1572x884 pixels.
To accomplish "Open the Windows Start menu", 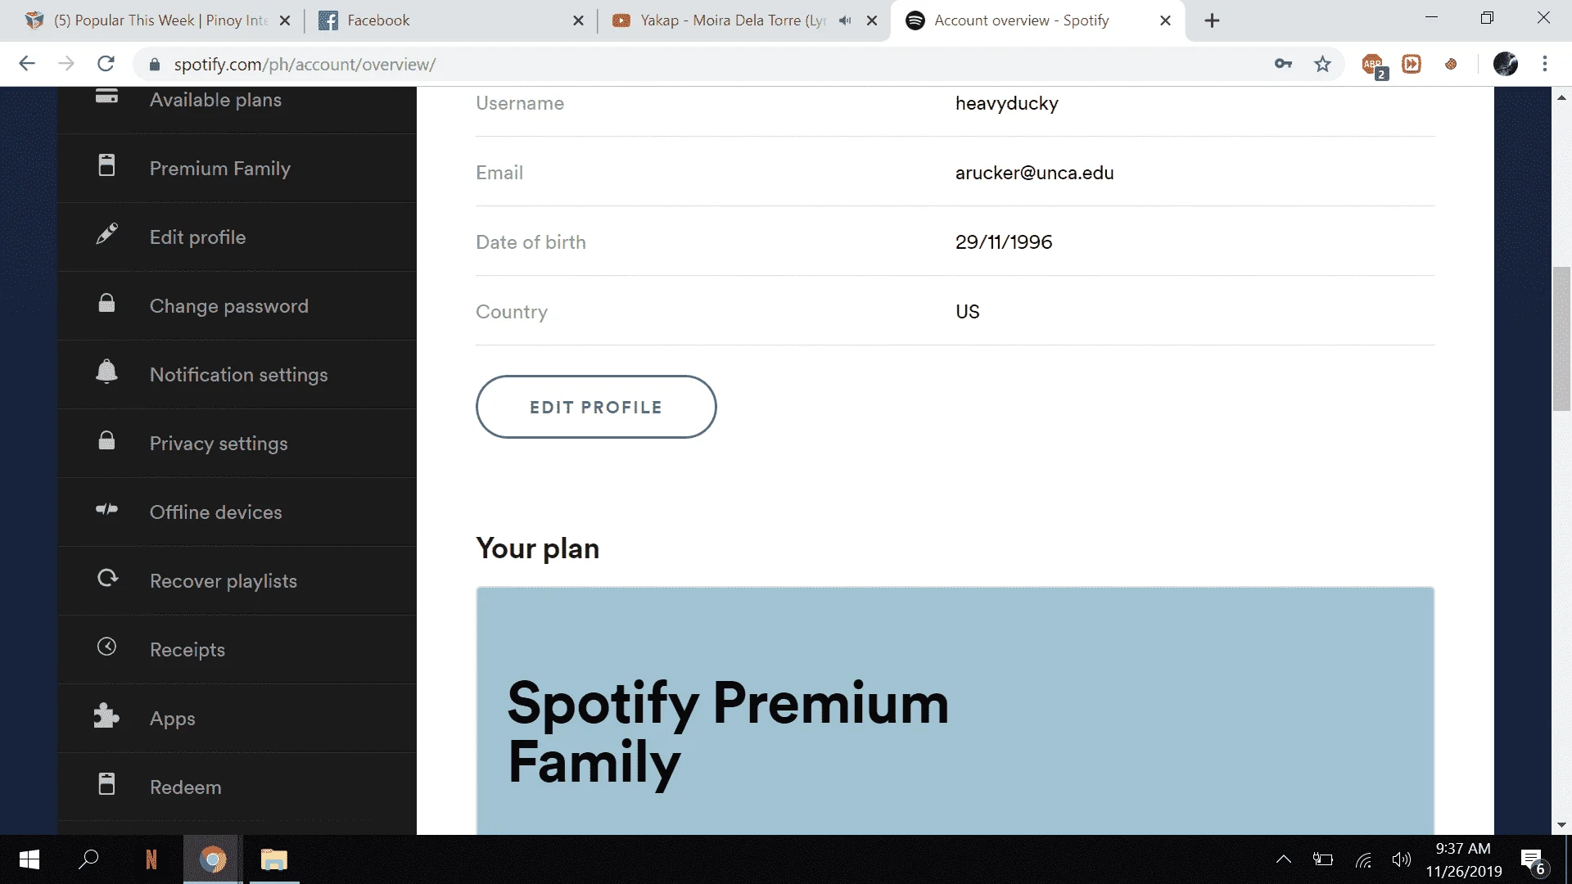I will pyautogui.click(x=29, y=859).
